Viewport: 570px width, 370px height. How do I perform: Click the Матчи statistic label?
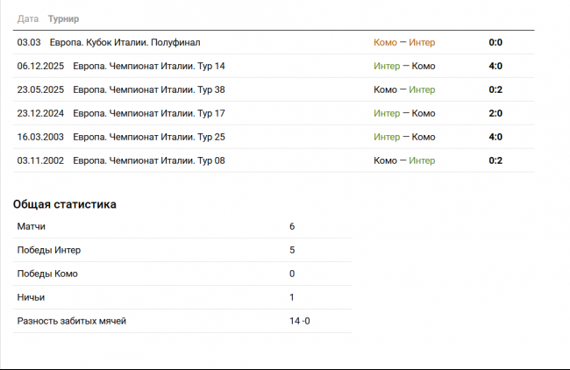[32, 226]
